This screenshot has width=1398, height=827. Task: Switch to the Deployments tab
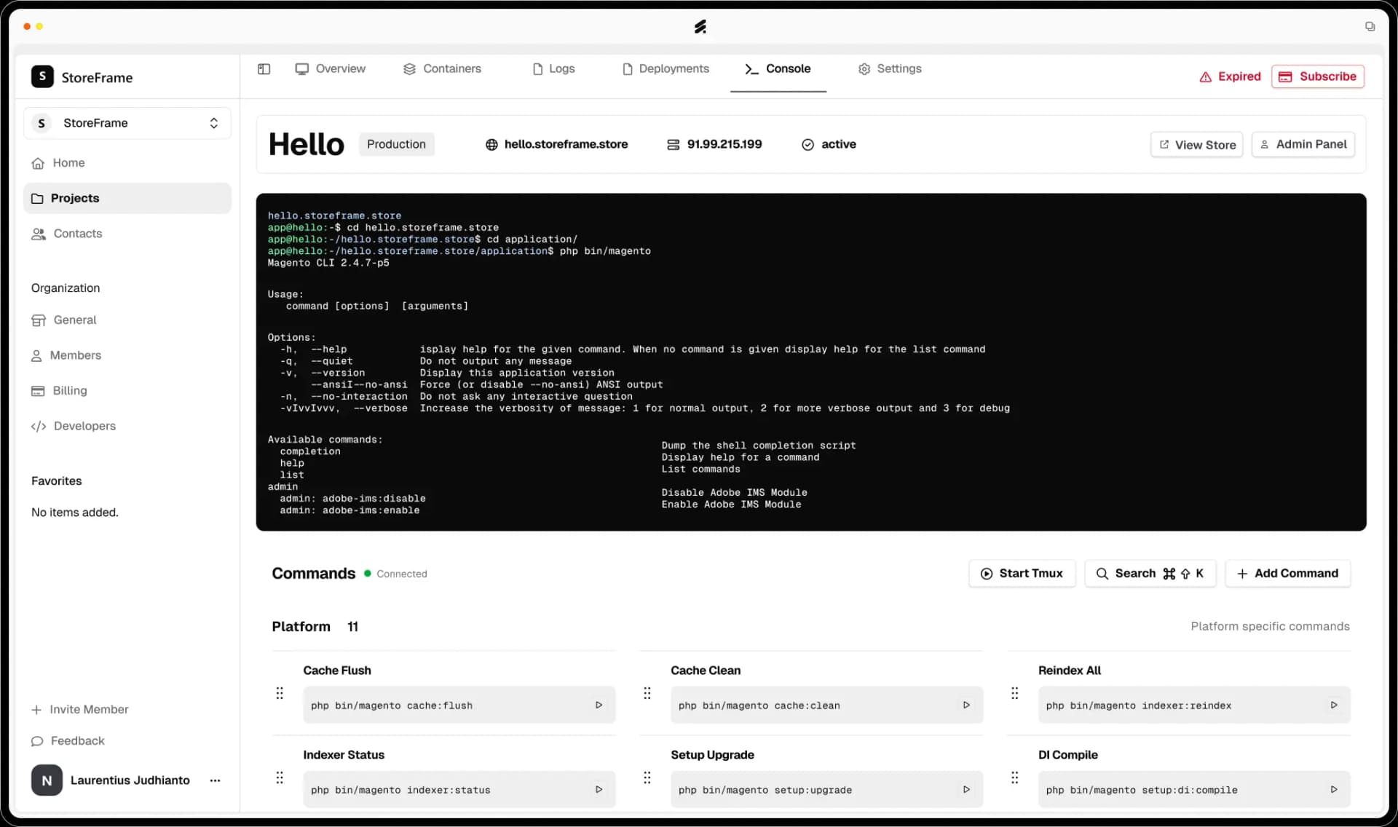[x=666, y=68]
